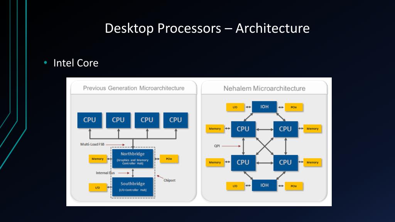Image resolution: width=395 pixels, height=222 pixels.
Task: Click the "Chipset" label
Action: point(169,180)
